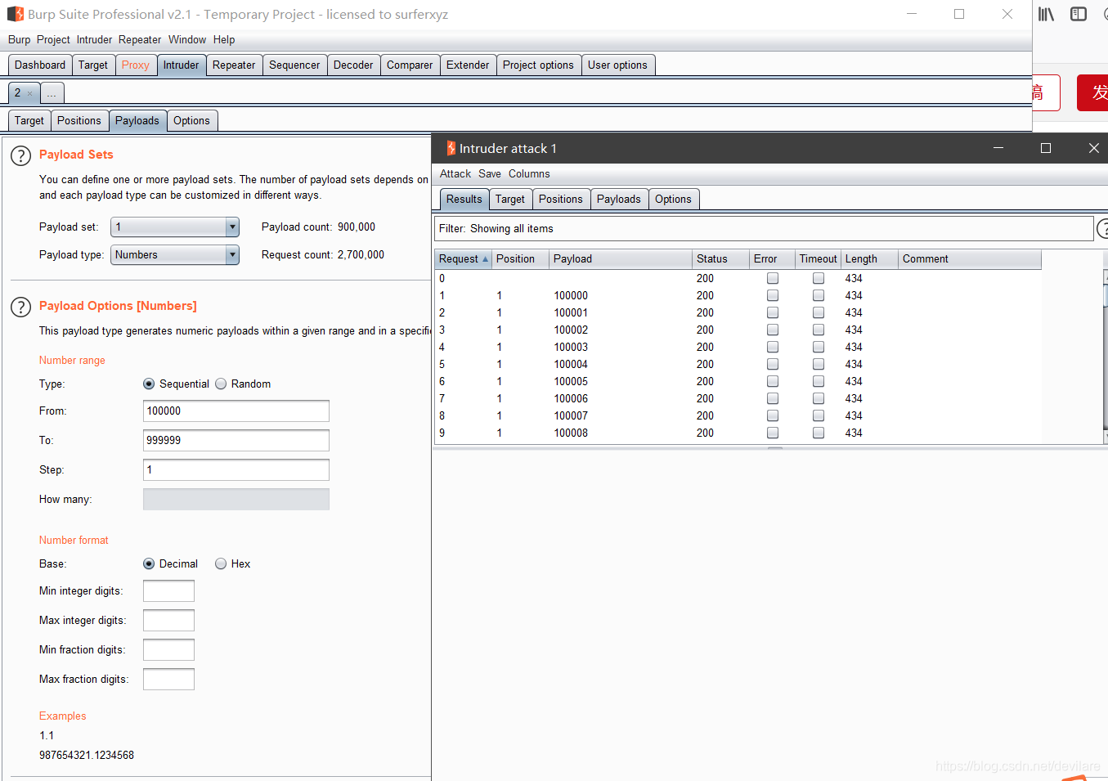The width and height of the screenshot is (1108, 781).
Task: Switch to the Sequencer tab
Action: (294, 65)
